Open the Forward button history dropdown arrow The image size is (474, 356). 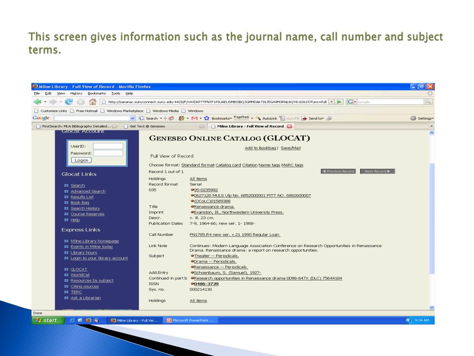click(x=61, y=102)
